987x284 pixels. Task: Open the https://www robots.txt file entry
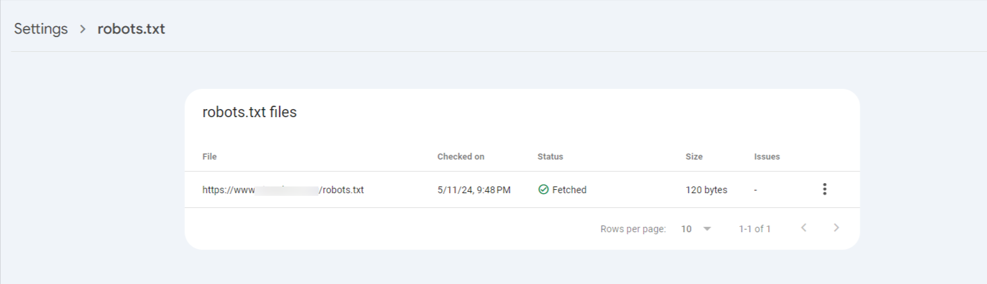pyautogui.click(x=283, y=190)
